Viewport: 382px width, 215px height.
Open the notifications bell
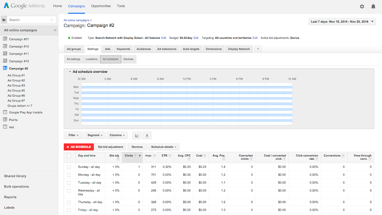click(x=373, y=6)
